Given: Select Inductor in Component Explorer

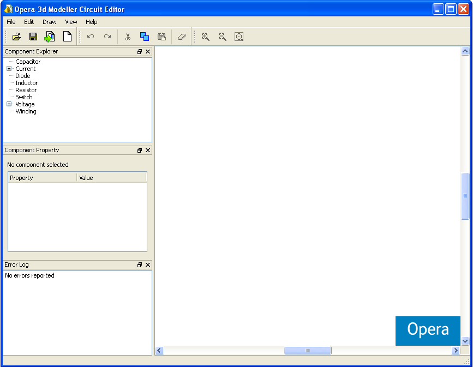Looking at the screenshot, I should (27, 83).
